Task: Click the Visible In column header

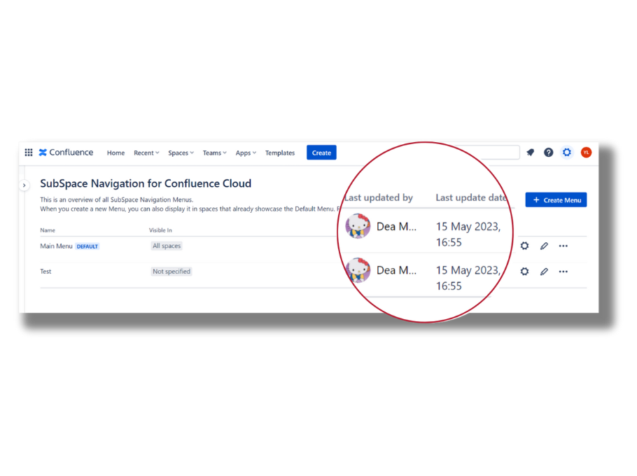Action: pos(160,230)
